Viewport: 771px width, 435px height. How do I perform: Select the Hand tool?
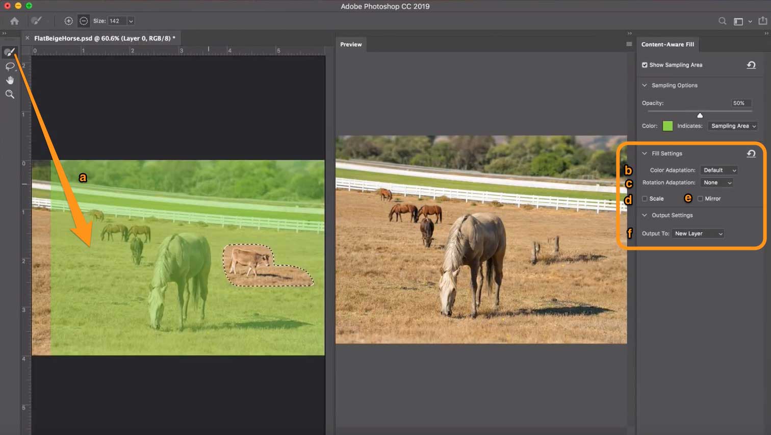pos(10,80)
